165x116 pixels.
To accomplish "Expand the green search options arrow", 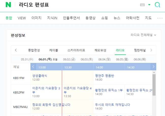I will click(x=149, y=5).
